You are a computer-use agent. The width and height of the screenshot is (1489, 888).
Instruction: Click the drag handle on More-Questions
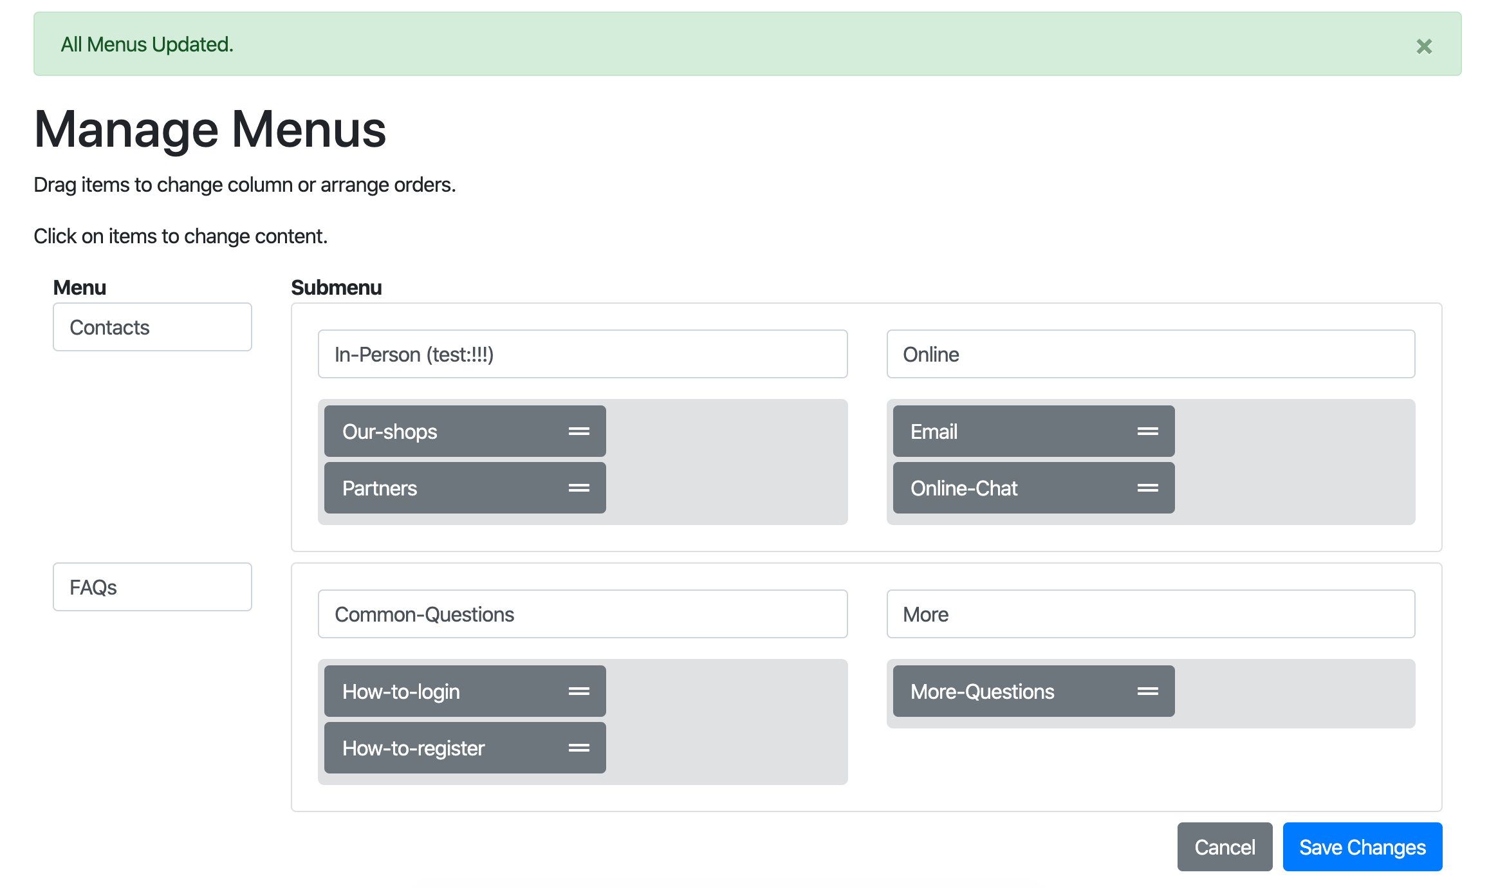point(1149,690)
